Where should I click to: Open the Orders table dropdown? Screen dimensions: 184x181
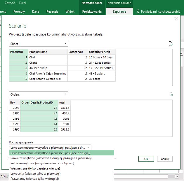39,94
